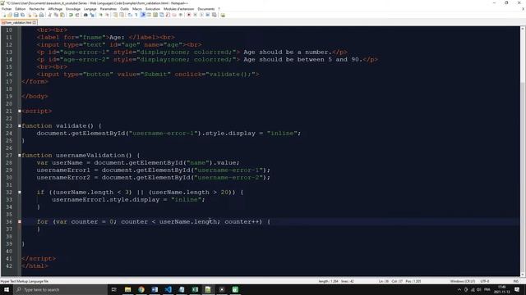
Task: Zoom in using the toolbar Zoom In icon
Action: click(100, 15)
